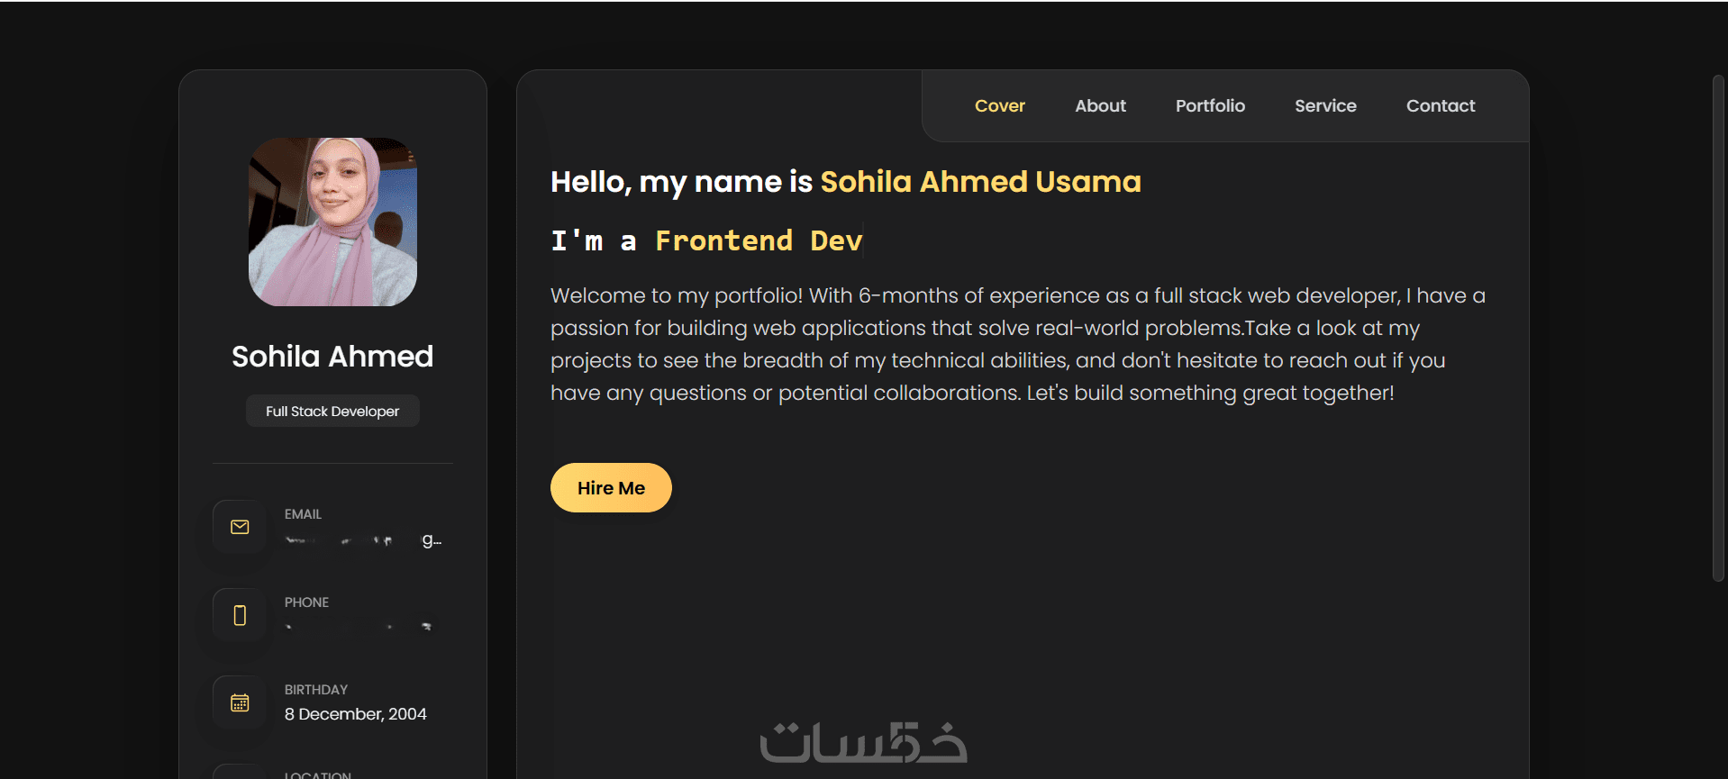Click the animated Frontend Dev text

(x=759, y=241)
